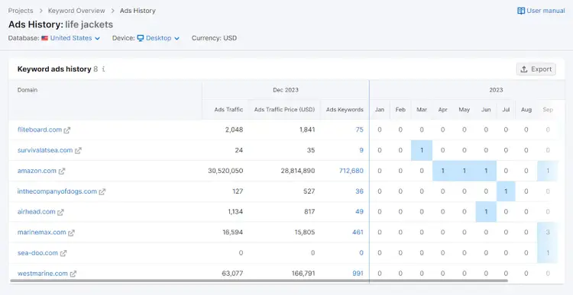This screenshot has height=295, width=573.
Task: Open inthecompanyofdogs.com domain link
Action: 57,191
